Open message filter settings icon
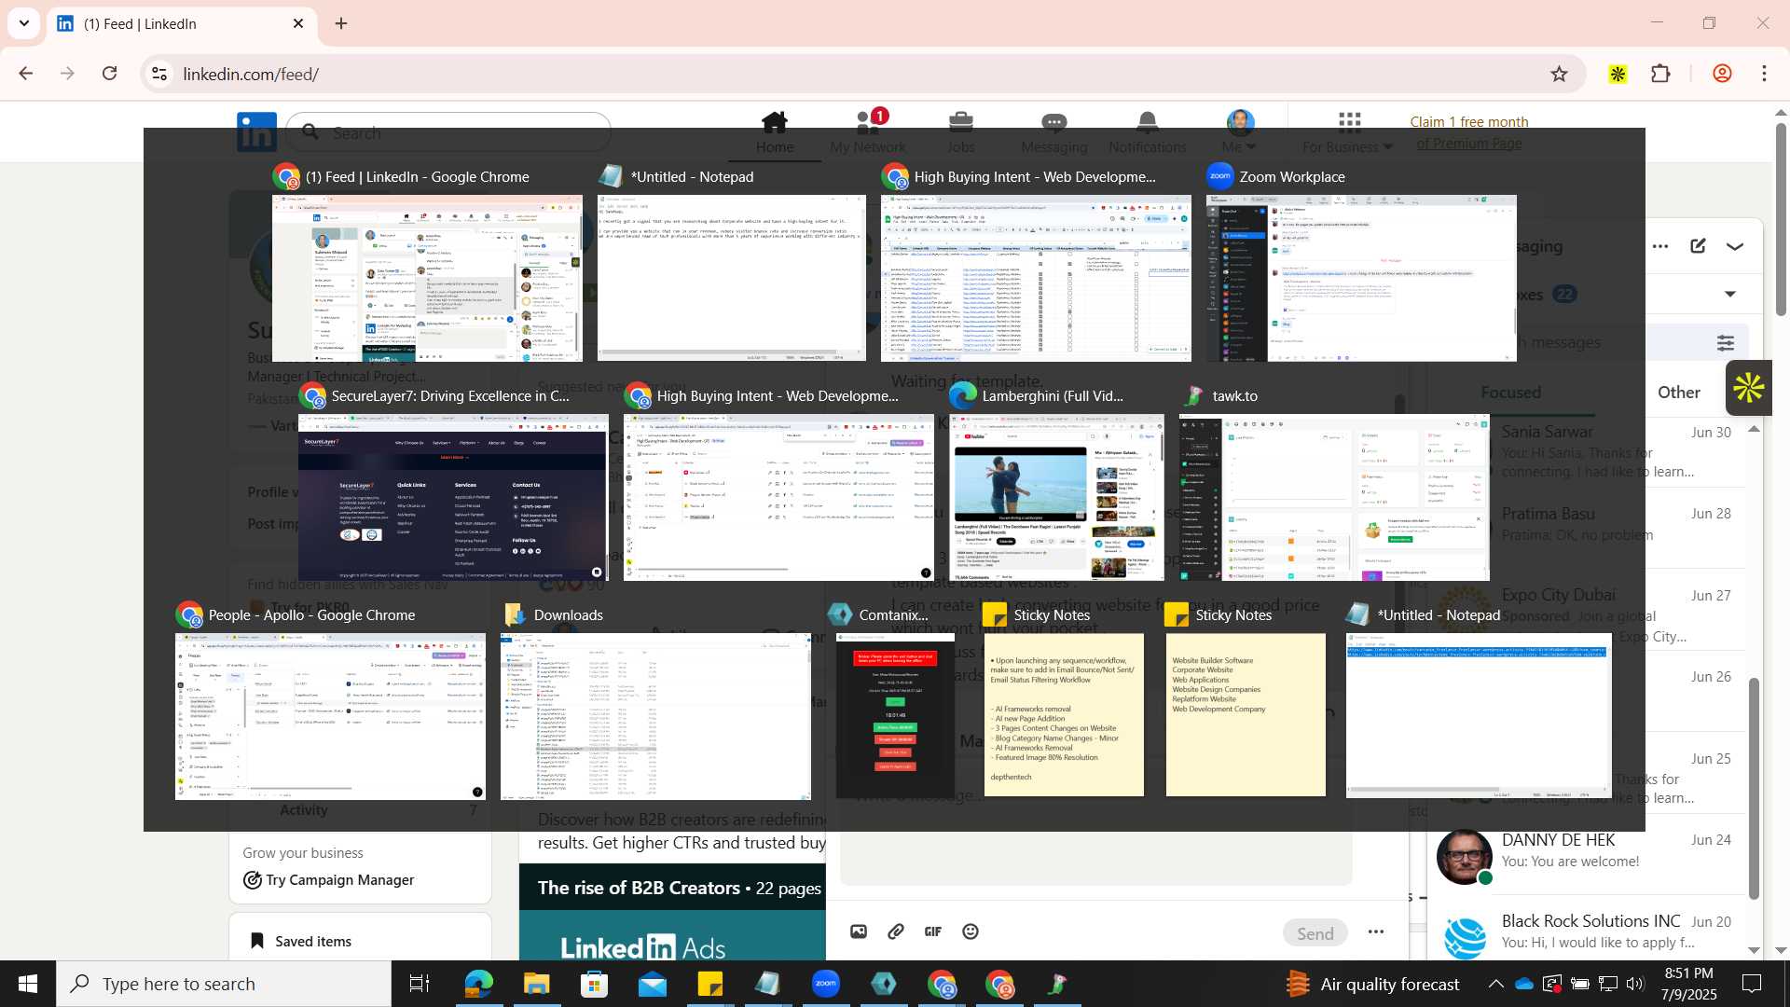The image size is (1790, 1007). point(1726,343)
